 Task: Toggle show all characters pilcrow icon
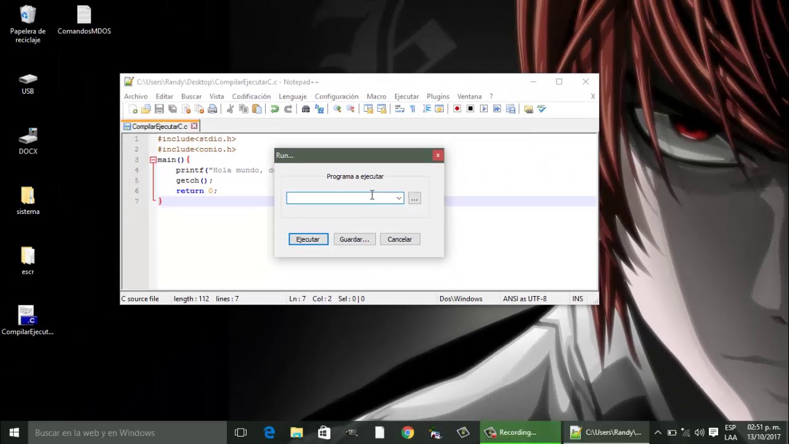[x=412, y=109]
